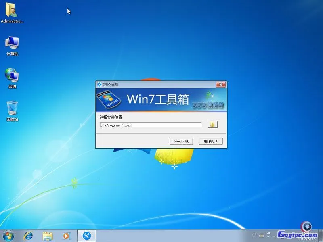323x242 pixels.
Task: Open Windows Explorer from the taskbar
Action: [x=48, y=235]
